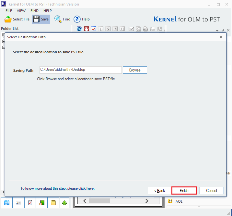Open the HELP menu
232x216 pixels.
click(x=48, y=11)
